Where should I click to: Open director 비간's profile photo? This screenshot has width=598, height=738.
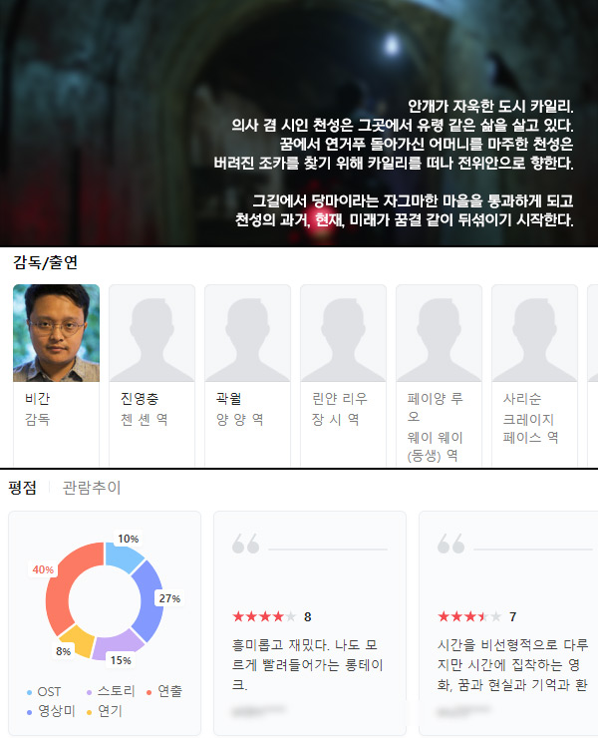click(x=56, y=333)
